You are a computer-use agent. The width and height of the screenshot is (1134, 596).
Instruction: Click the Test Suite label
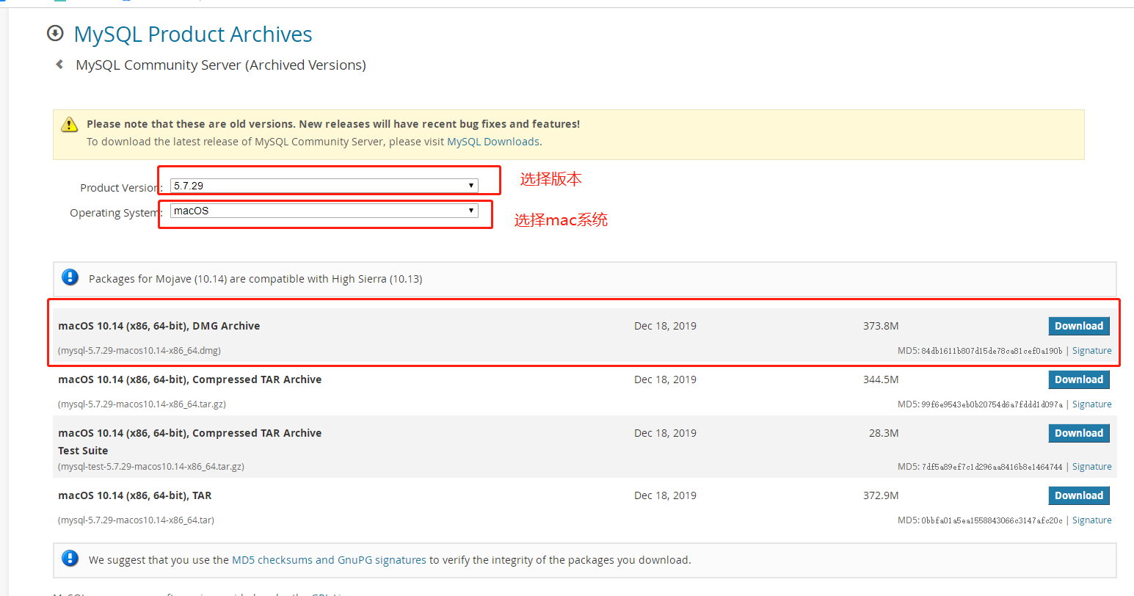(83, 451)
